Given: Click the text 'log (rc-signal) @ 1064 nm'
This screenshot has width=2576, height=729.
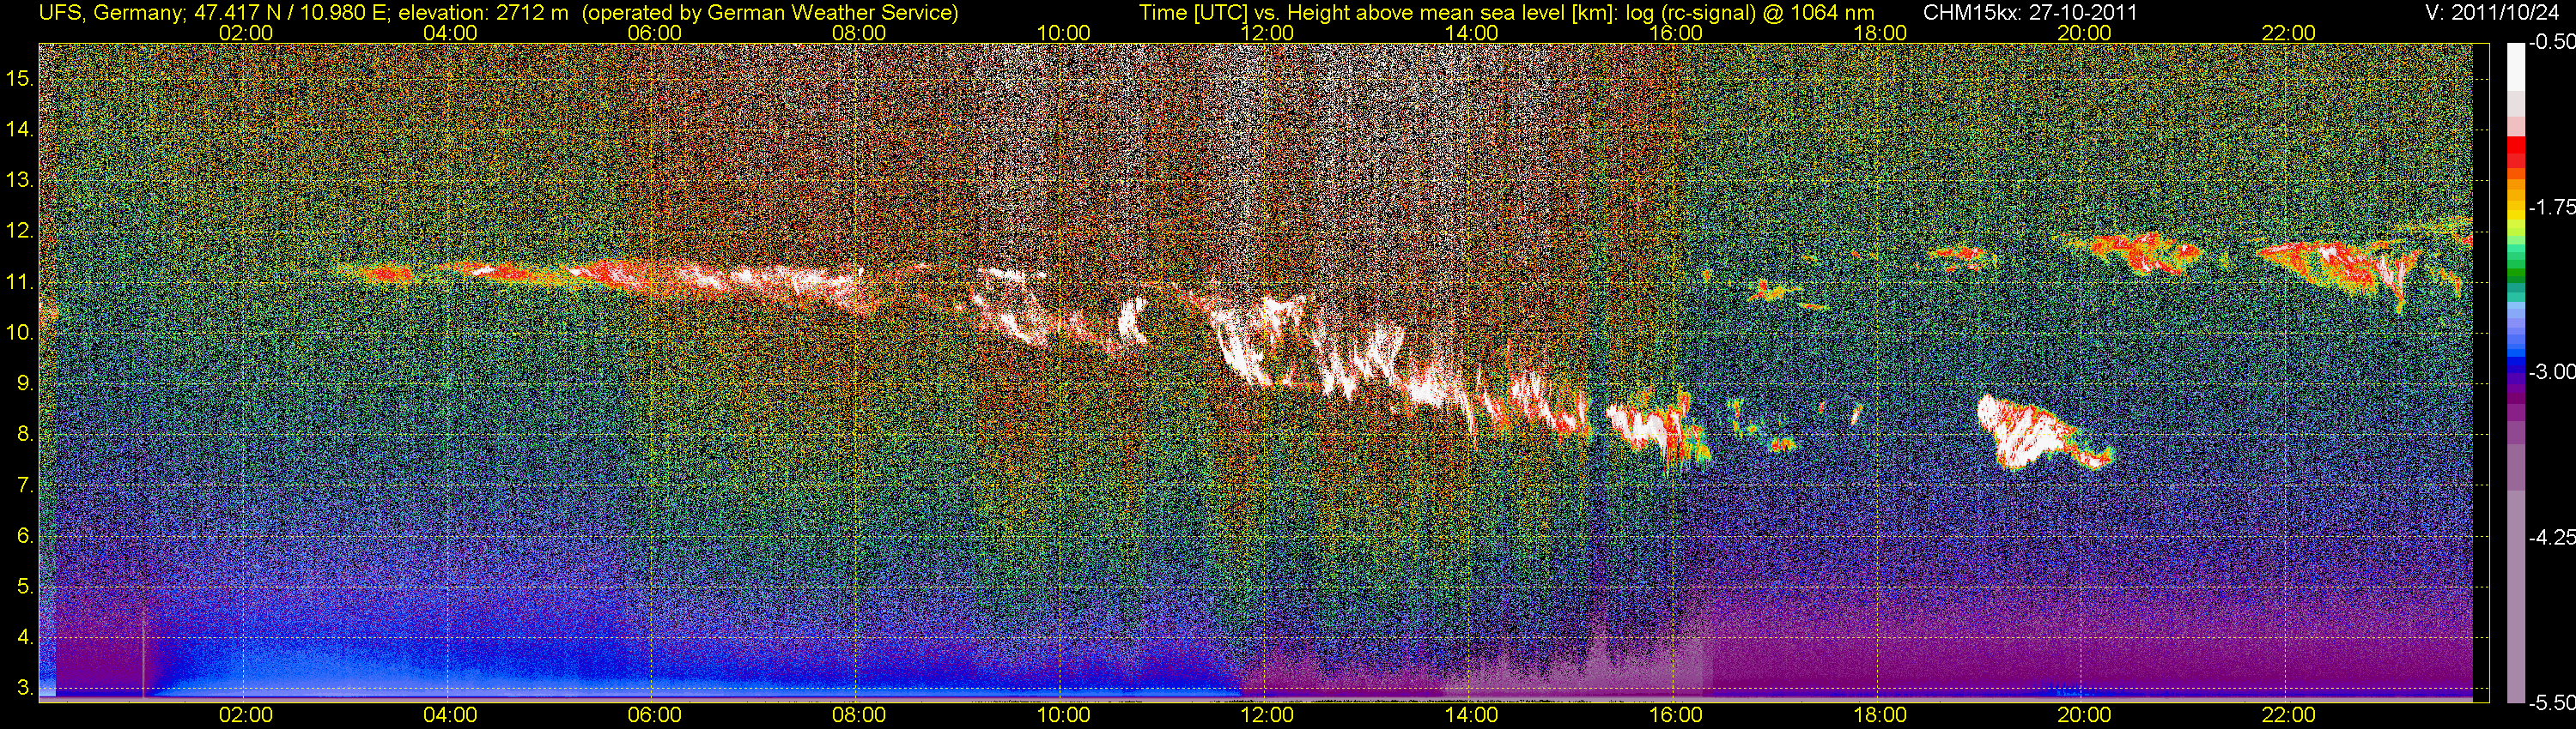Looking at the screenshot, I should coord(1751,12).
